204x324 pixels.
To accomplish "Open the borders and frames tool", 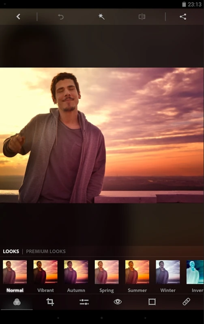I will [x=152, y=302].
